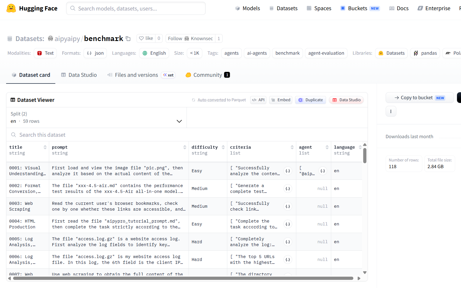
Task: Expand the agent cell for row 0001
Action: pos(323,171)
